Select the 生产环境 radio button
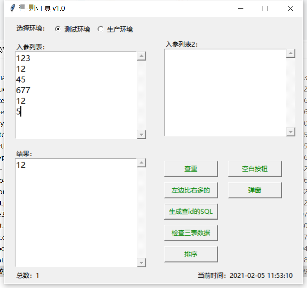 coord(101,29)
